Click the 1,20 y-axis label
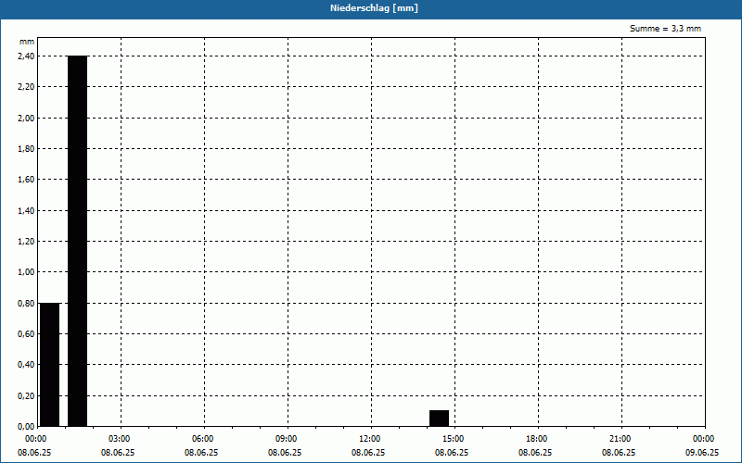Image resolution: width=742 pixels, height=463 pixels. coord(27,242)
